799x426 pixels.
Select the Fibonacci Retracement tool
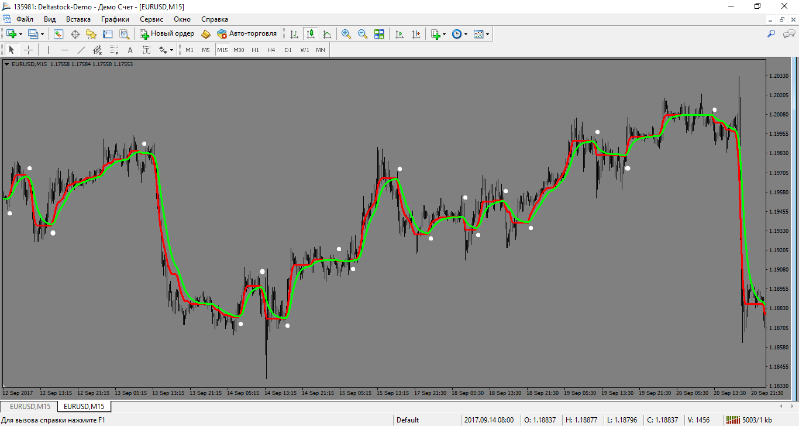point(114,50)
